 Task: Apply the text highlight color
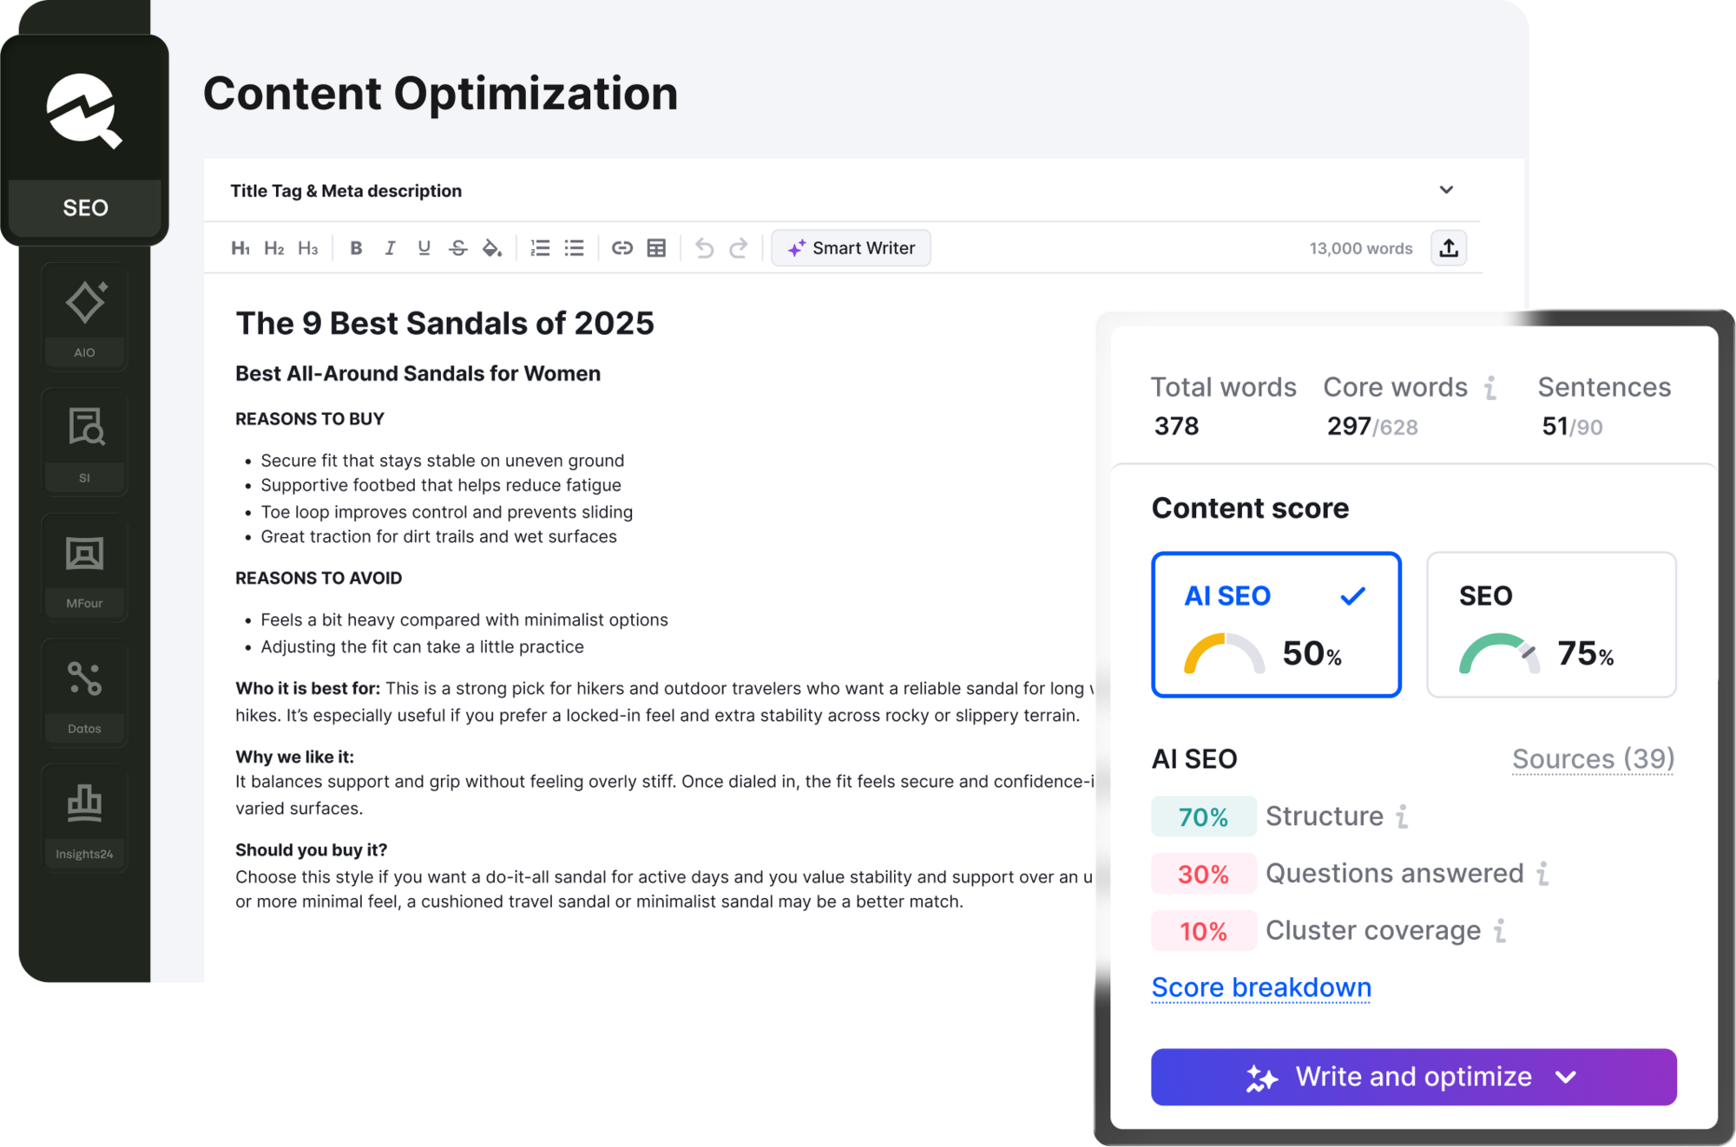[492, 248]
